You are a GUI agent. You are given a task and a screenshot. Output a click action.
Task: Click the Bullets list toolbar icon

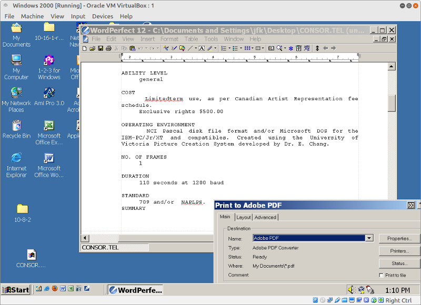pos(235,48)
